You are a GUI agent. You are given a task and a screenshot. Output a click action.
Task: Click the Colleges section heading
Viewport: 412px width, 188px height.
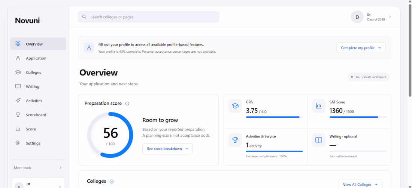click(96, 181)
